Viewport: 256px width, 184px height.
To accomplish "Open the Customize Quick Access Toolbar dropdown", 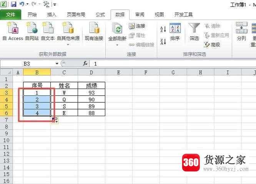I will pyautogui.click(x=55, y=5).
